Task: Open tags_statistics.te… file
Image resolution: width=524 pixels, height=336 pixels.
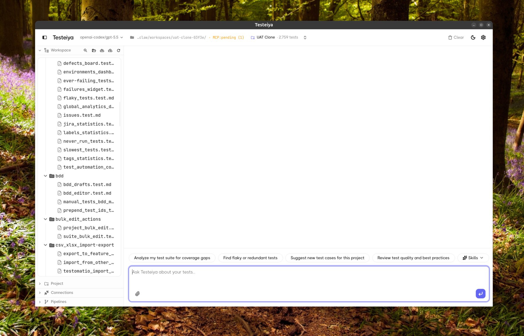Action: (86, 159)
